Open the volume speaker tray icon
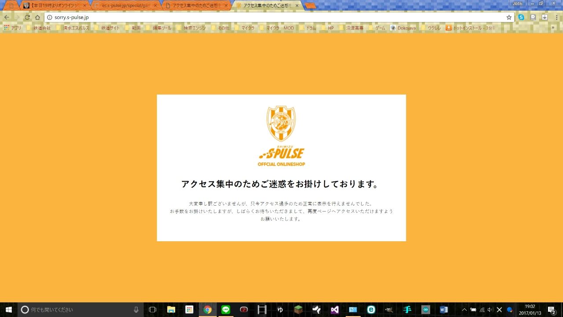563x317 pixels. pos(491,310)
